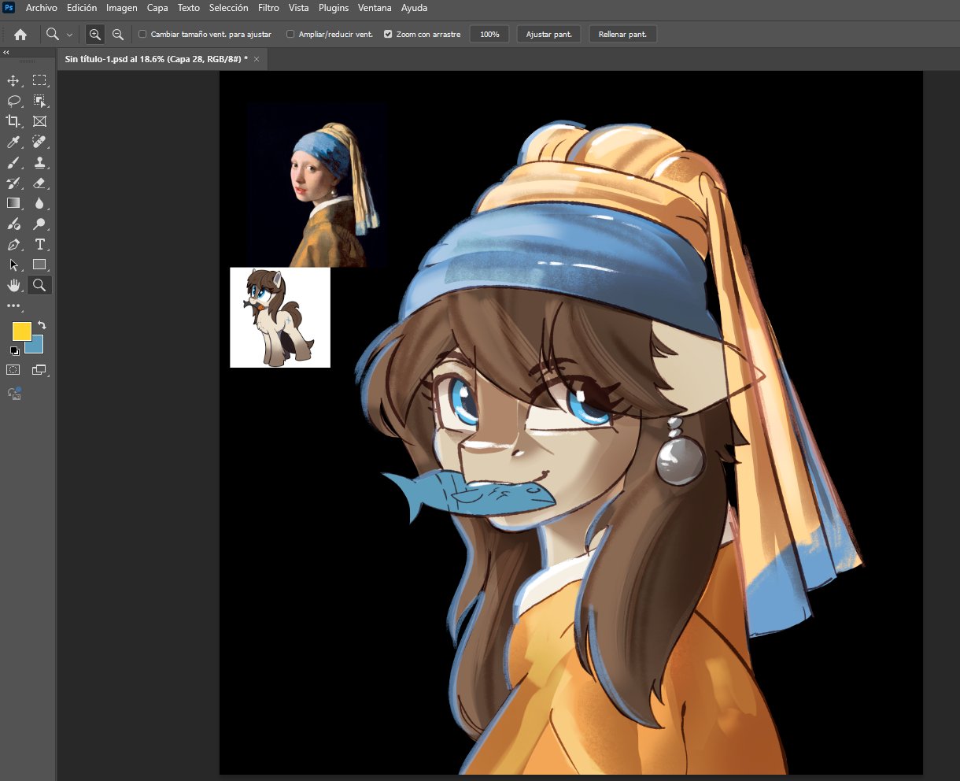
Task: Open the Imagen menu
Action: tap(122, 8)
